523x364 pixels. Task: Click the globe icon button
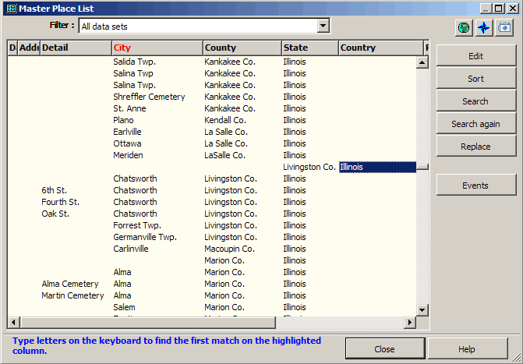464,28
